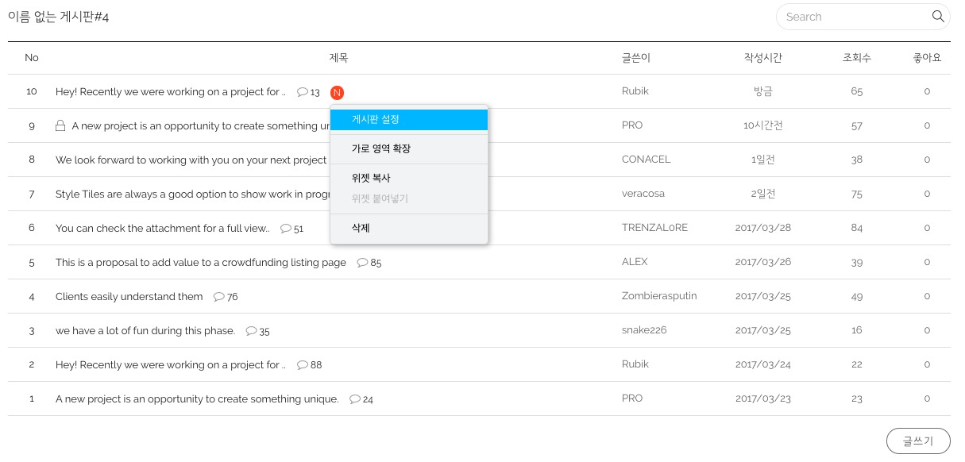The width and height of the screenshot is (965, 462).
Task: Click the red N new-post badge
Action: 337,93
